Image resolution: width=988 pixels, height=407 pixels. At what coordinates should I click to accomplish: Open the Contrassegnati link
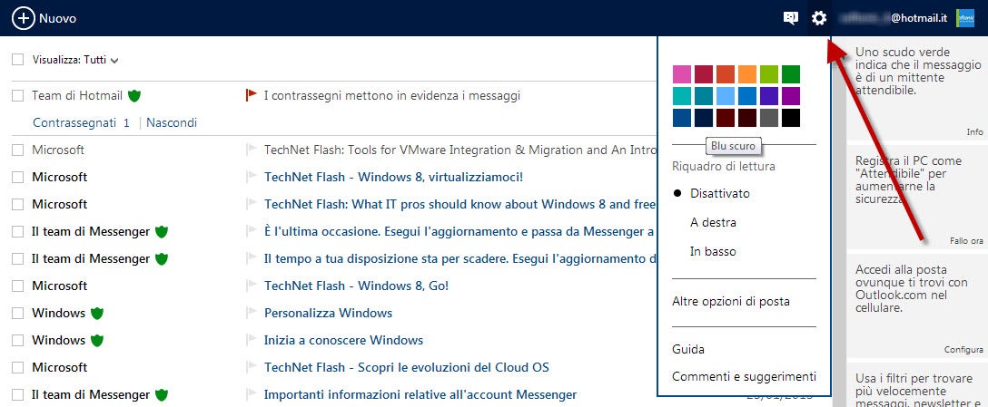coord(74,122)
